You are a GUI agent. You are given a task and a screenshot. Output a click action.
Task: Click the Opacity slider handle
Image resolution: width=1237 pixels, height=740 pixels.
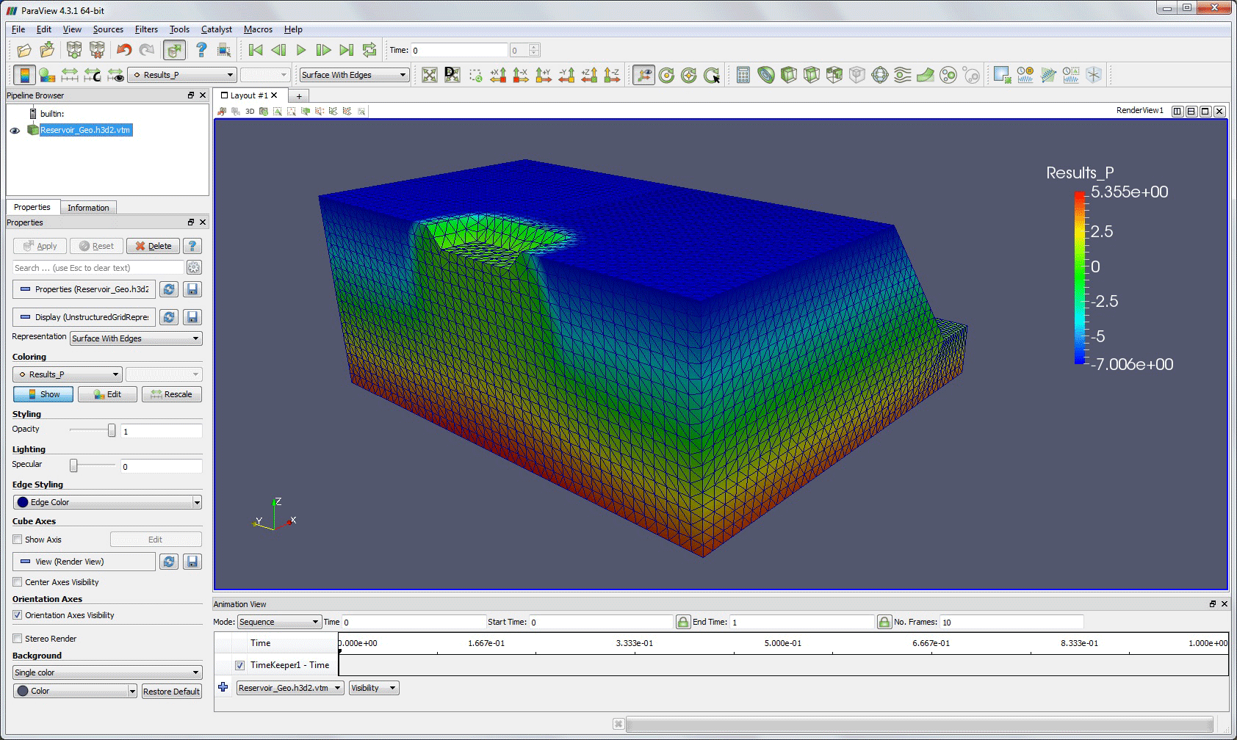[x=112, y=430]
